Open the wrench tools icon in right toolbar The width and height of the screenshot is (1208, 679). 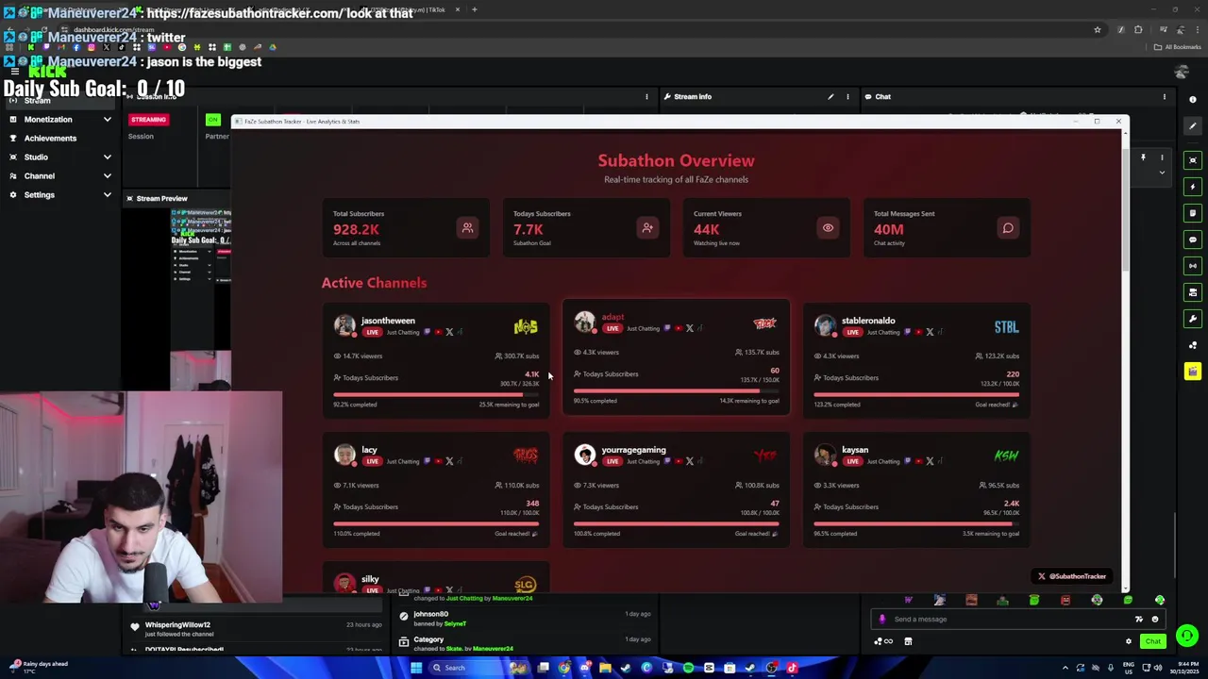1193,319
